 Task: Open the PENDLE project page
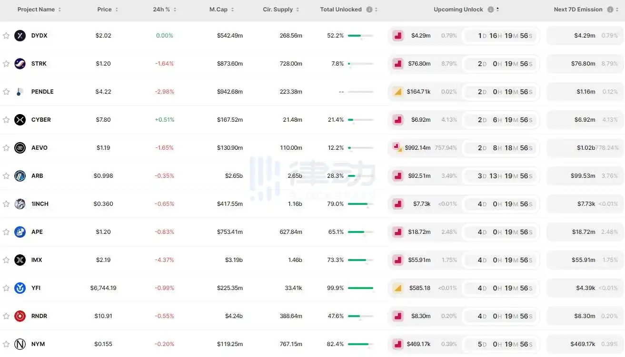[x=42, y=92]
